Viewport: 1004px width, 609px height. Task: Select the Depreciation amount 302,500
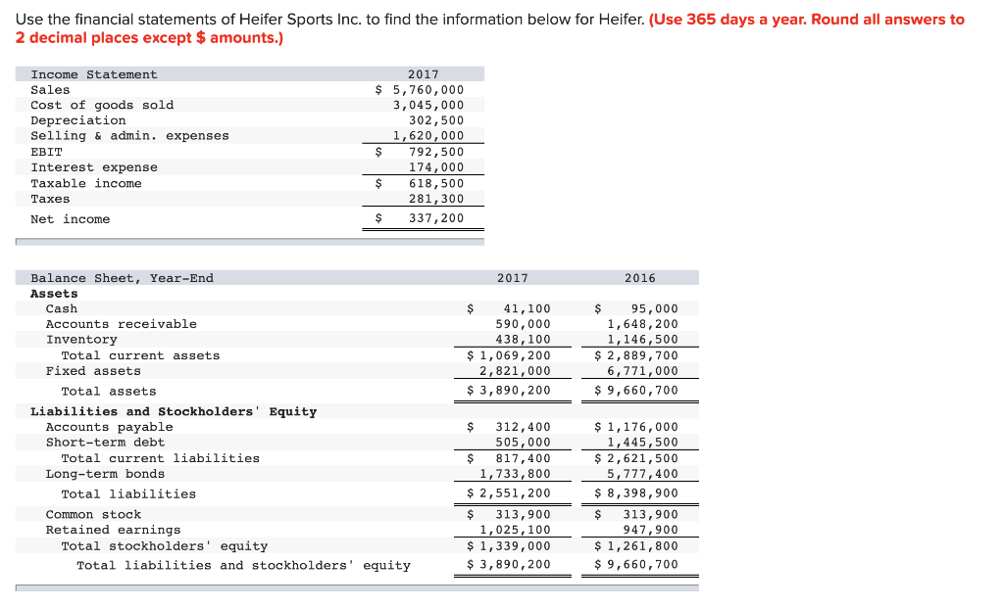(x=436, y=120)
